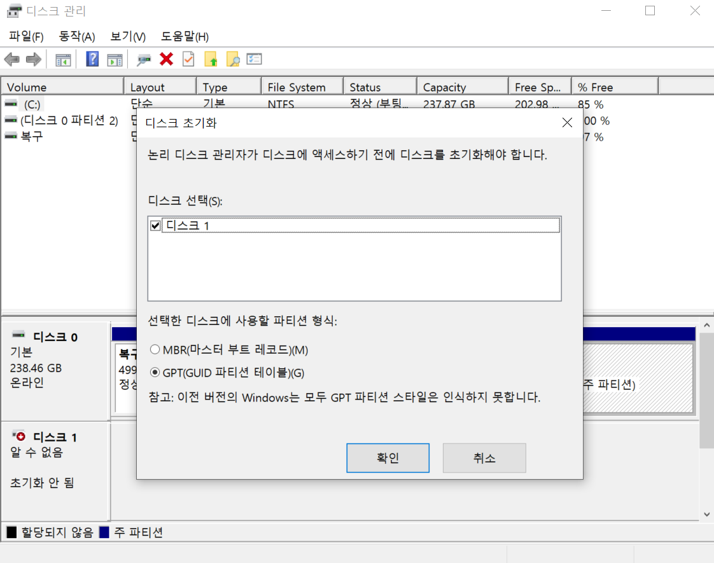The image size is (714, 563).
Task: Click the connect/refresh disk toolbar icon
Action: click(x=144, y=60)
